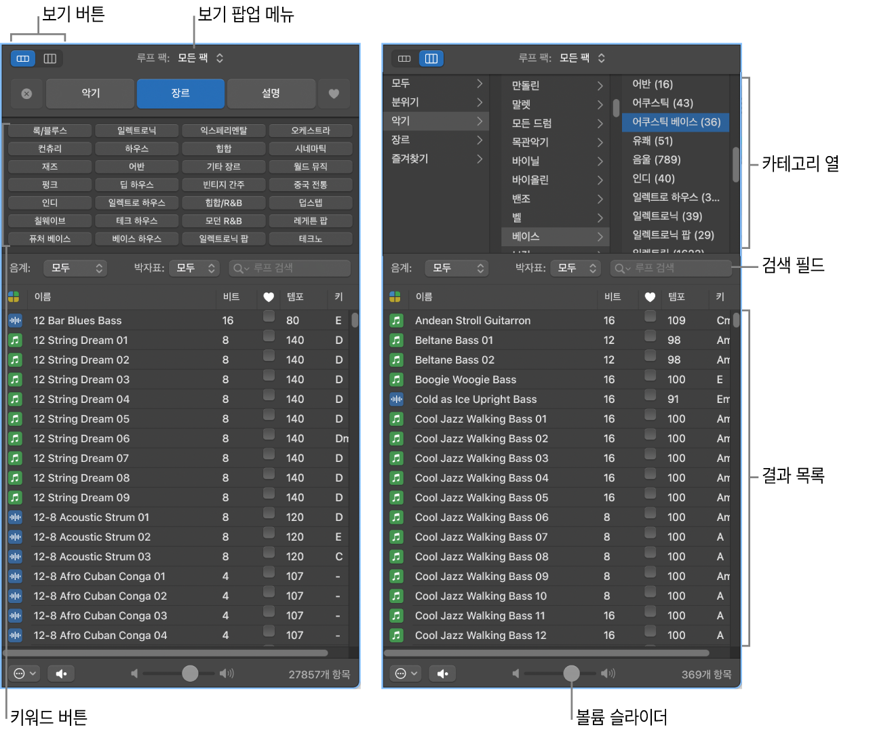Open 음계 scale pop-up in the 27857-item browser
The image size is (873, 736).
tap(75, 268)
